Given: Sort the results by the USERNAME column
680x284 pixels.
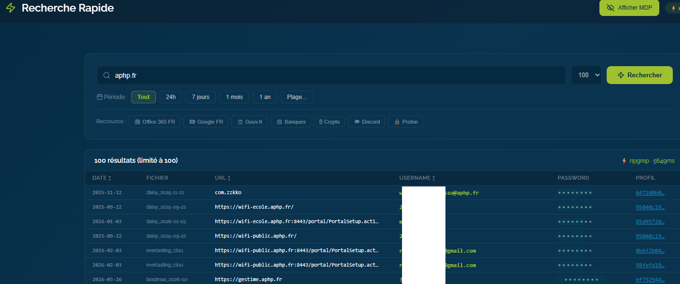Looking at the screenshot, I should 417,178.
